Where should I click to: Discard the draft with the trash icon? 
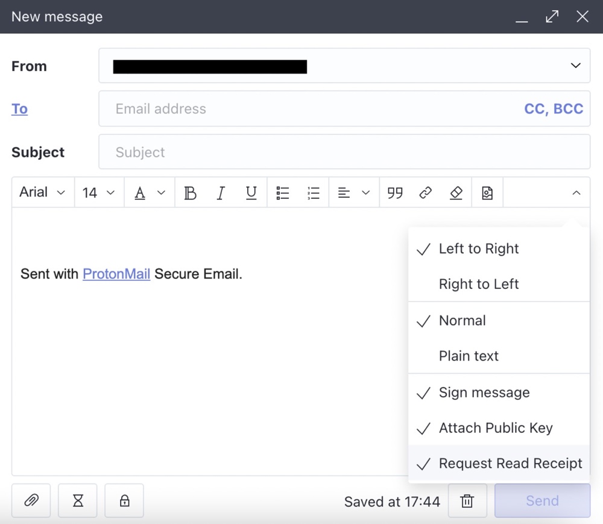(x=467, y=500)
